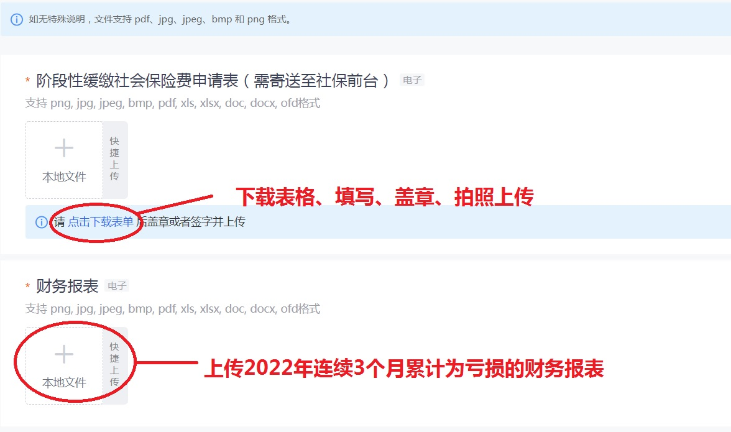Viewport: 731px width, 432px height.
Task: Click the red asterisk before 阶段性缓缴社会保险费申请表
Action: [x=27, y=81]
